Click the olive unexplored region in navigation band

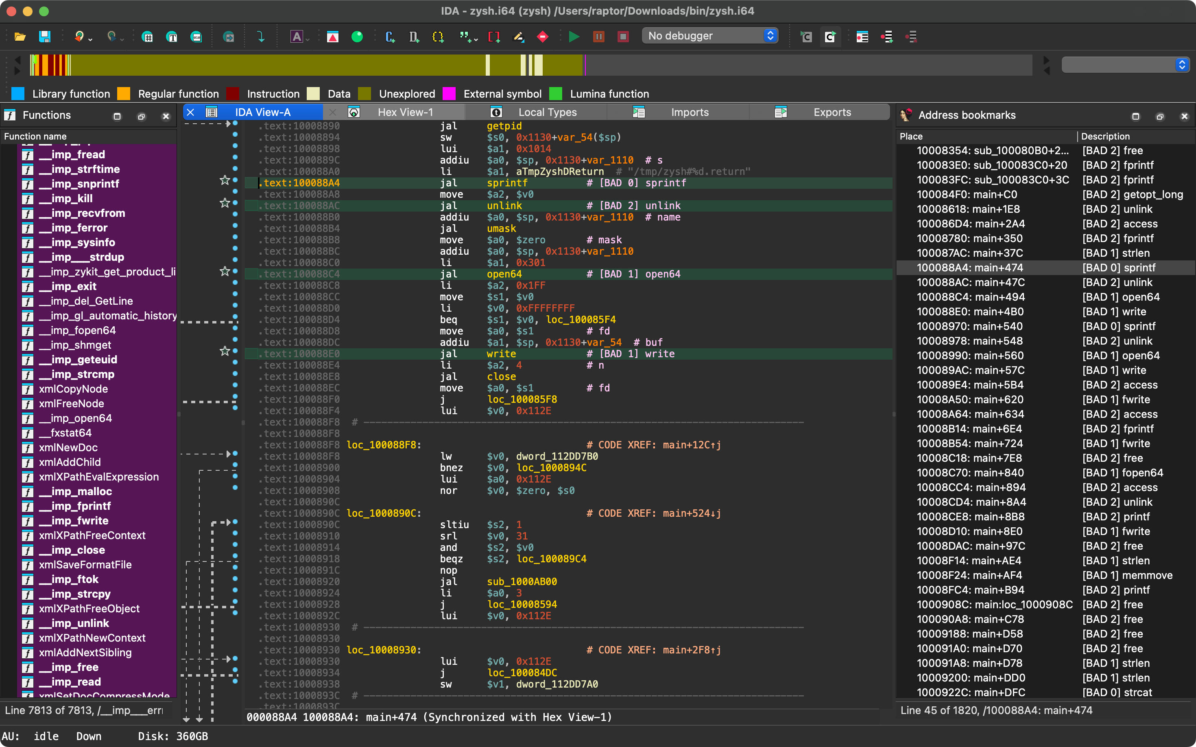pyautogui.click(x=277, y=65)
